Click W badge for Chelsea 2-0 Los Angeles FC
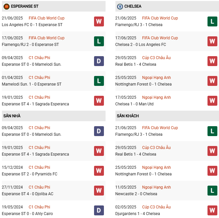This screenshot has height=218, width=219. 212,41
